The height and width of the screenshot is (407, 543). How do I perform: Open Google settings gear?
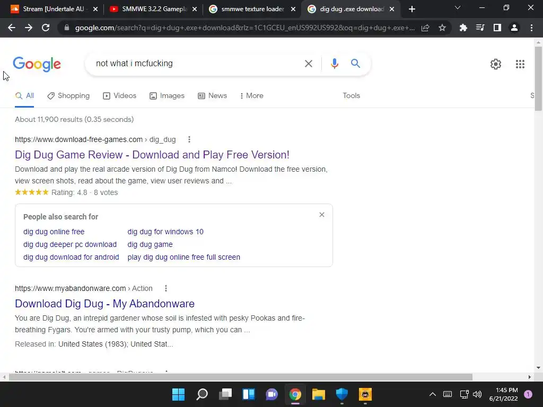coord(496,64)
